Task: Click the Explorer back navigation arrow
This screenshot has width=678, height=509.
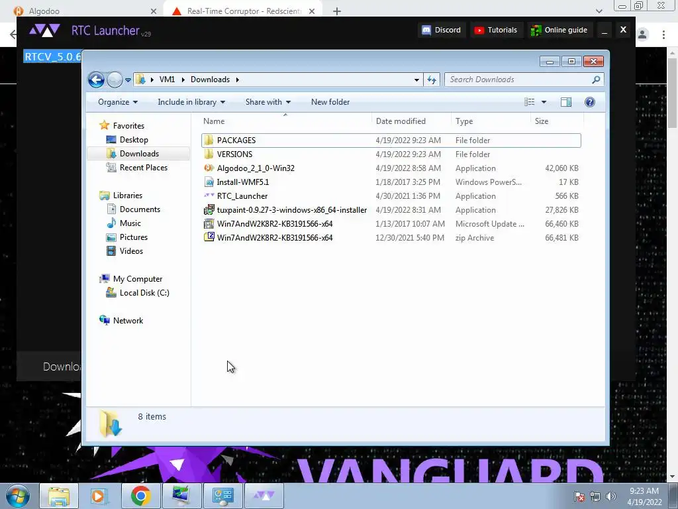Action: pos(96,80)
